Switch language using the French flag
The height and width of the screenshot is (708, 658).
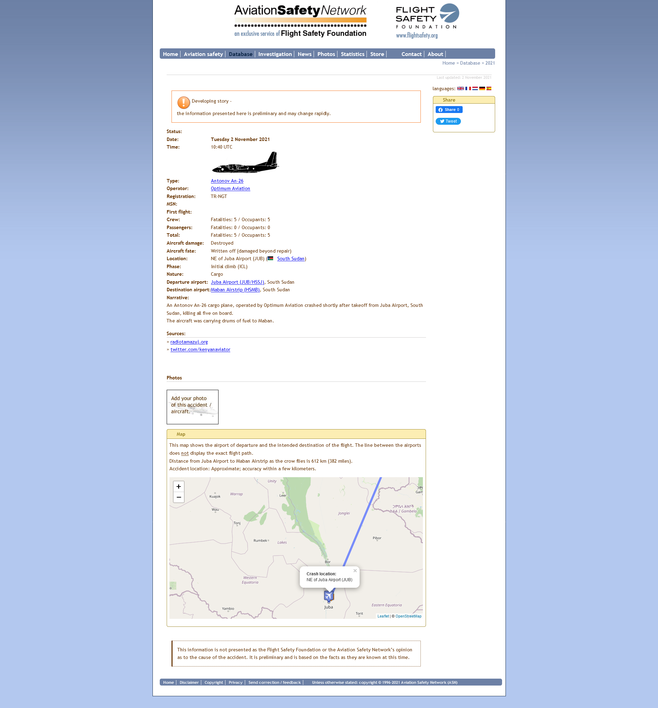(x=468, y=88)
